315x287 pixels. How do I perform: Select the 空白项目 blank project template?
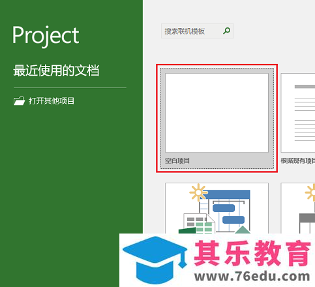tap(217, 119)
